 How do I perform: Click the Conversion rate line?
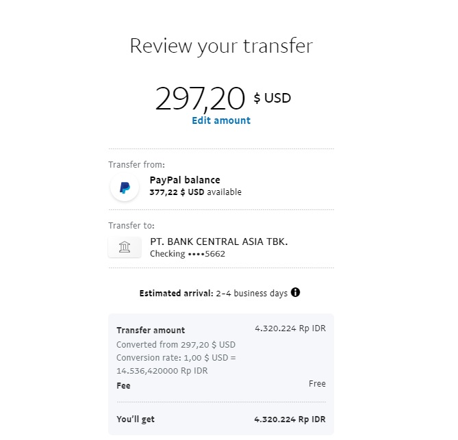click(x=176, y=358)
